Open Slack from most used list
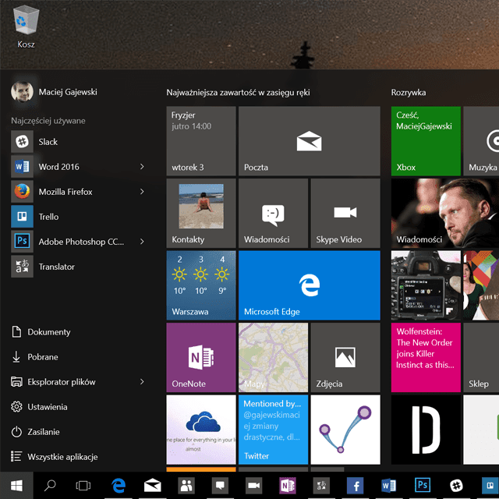 pyautogui.click(x=78, y=142)
